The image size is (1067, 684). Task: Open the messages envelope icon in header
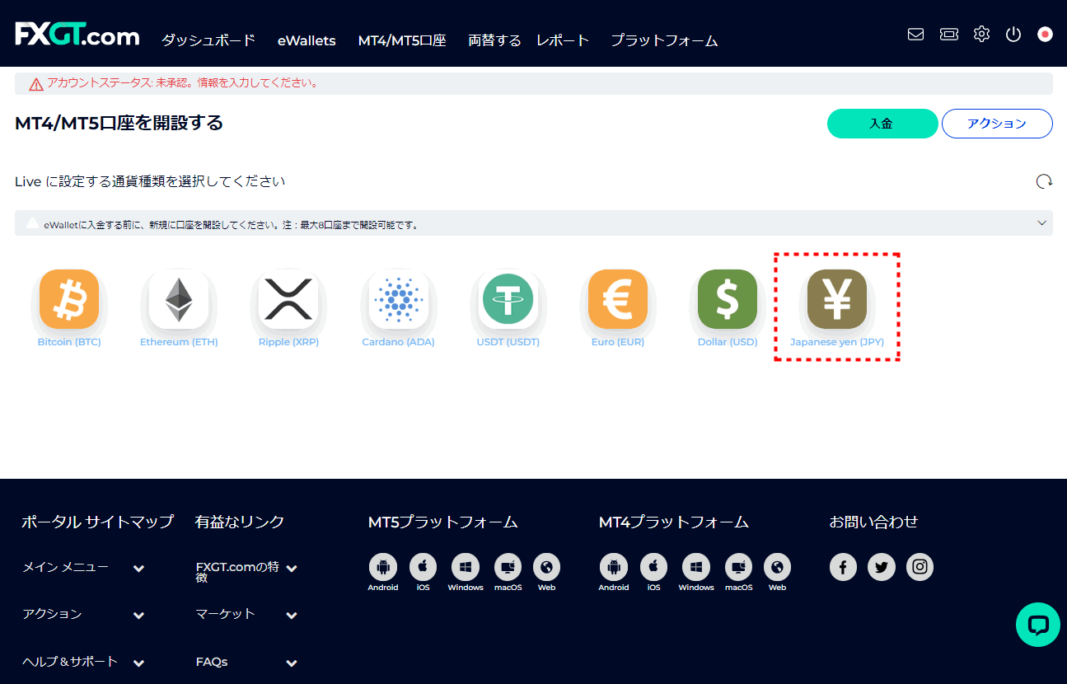[915, 35]
